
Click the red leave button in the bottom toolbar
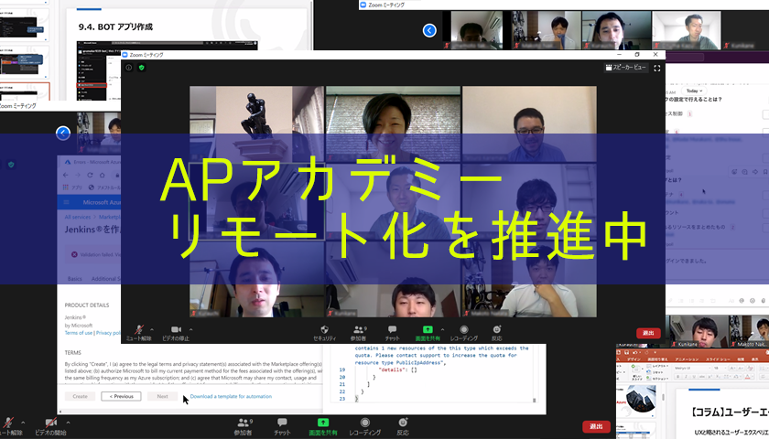[x=596, y=426]
